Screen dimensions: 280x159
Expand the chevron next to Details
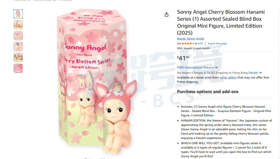(x=261, y=72)
